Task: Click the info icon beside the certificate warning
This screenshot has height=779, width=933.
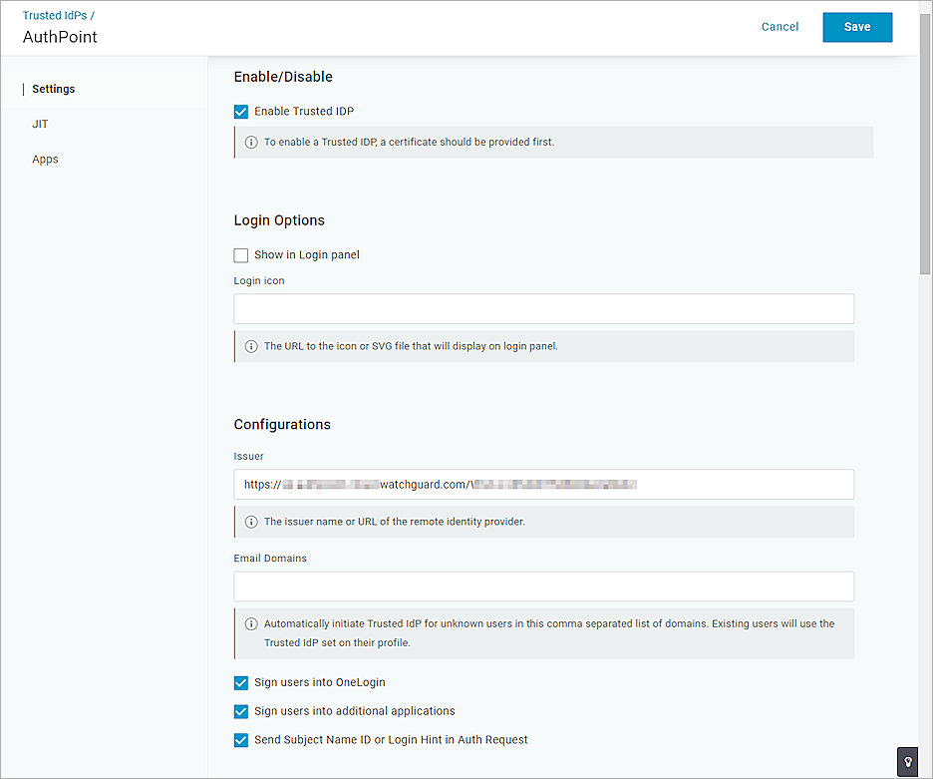Action: click(250, 142)
